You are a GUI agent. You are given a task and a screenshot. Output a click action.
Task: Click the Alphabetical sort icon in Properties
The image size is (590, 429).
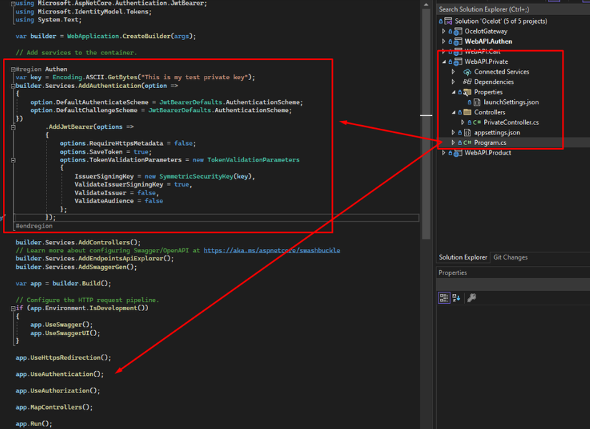456,297
